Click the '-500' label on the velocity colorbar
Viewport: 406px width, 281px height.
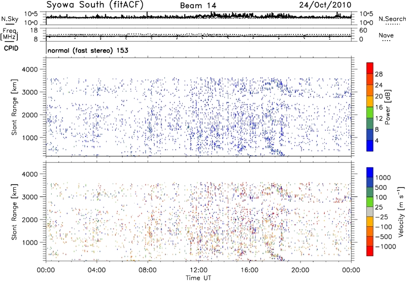click(x=384, y=236)
